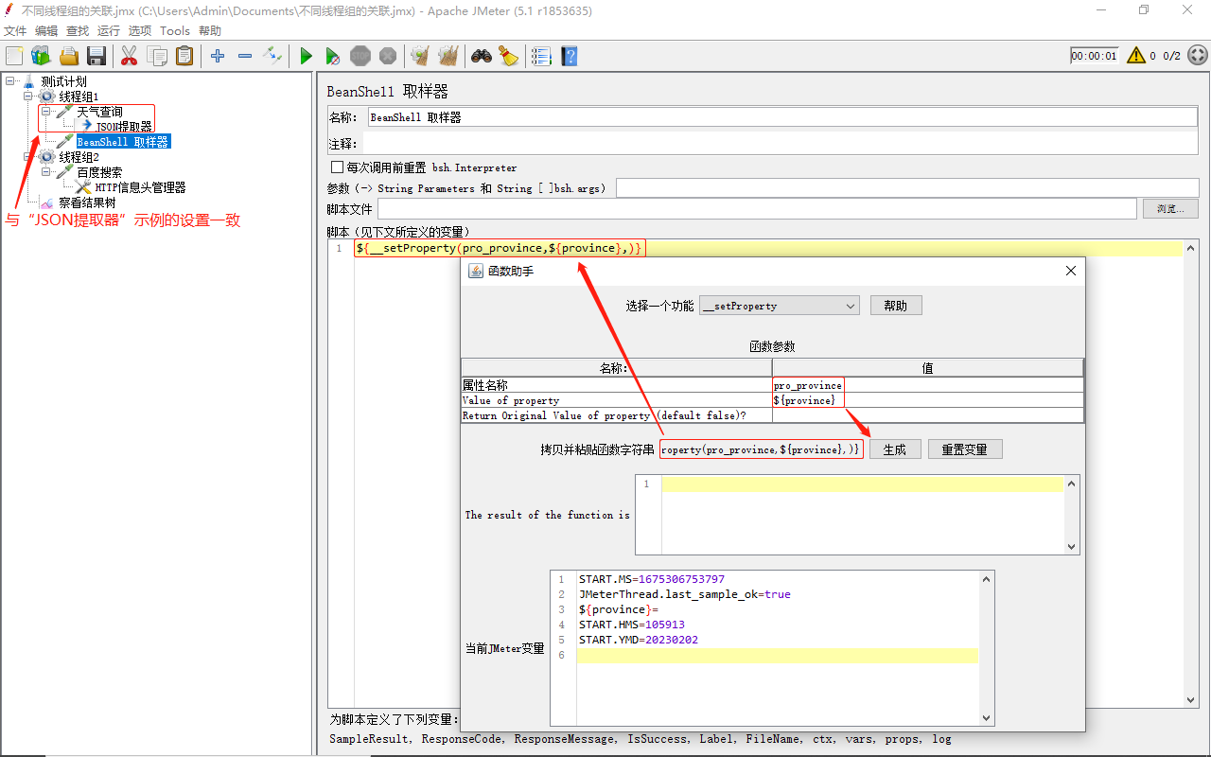Select 线程组1 in the tree
Image resolution: width=1211 pixels, height=757 pixels.
(x=79, y=97)
